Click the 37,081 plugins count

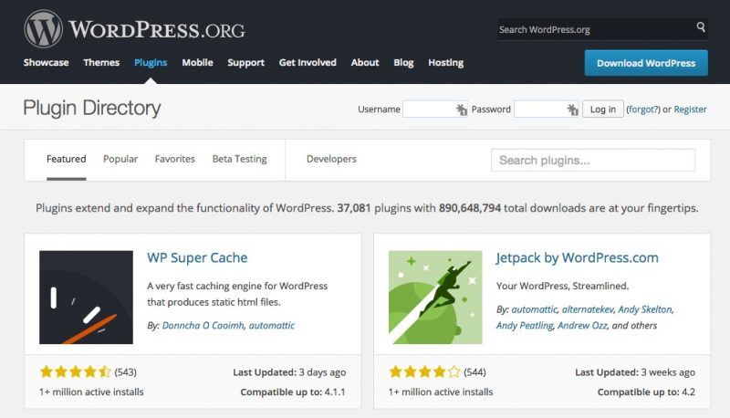(x=354, y=207)
